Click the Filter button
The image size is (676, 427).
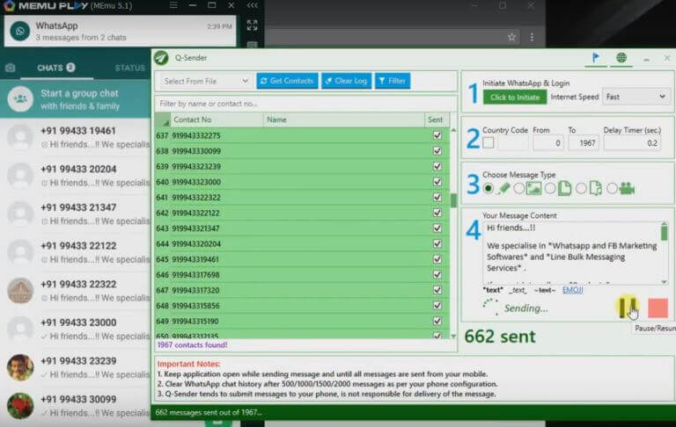point(393,81)
